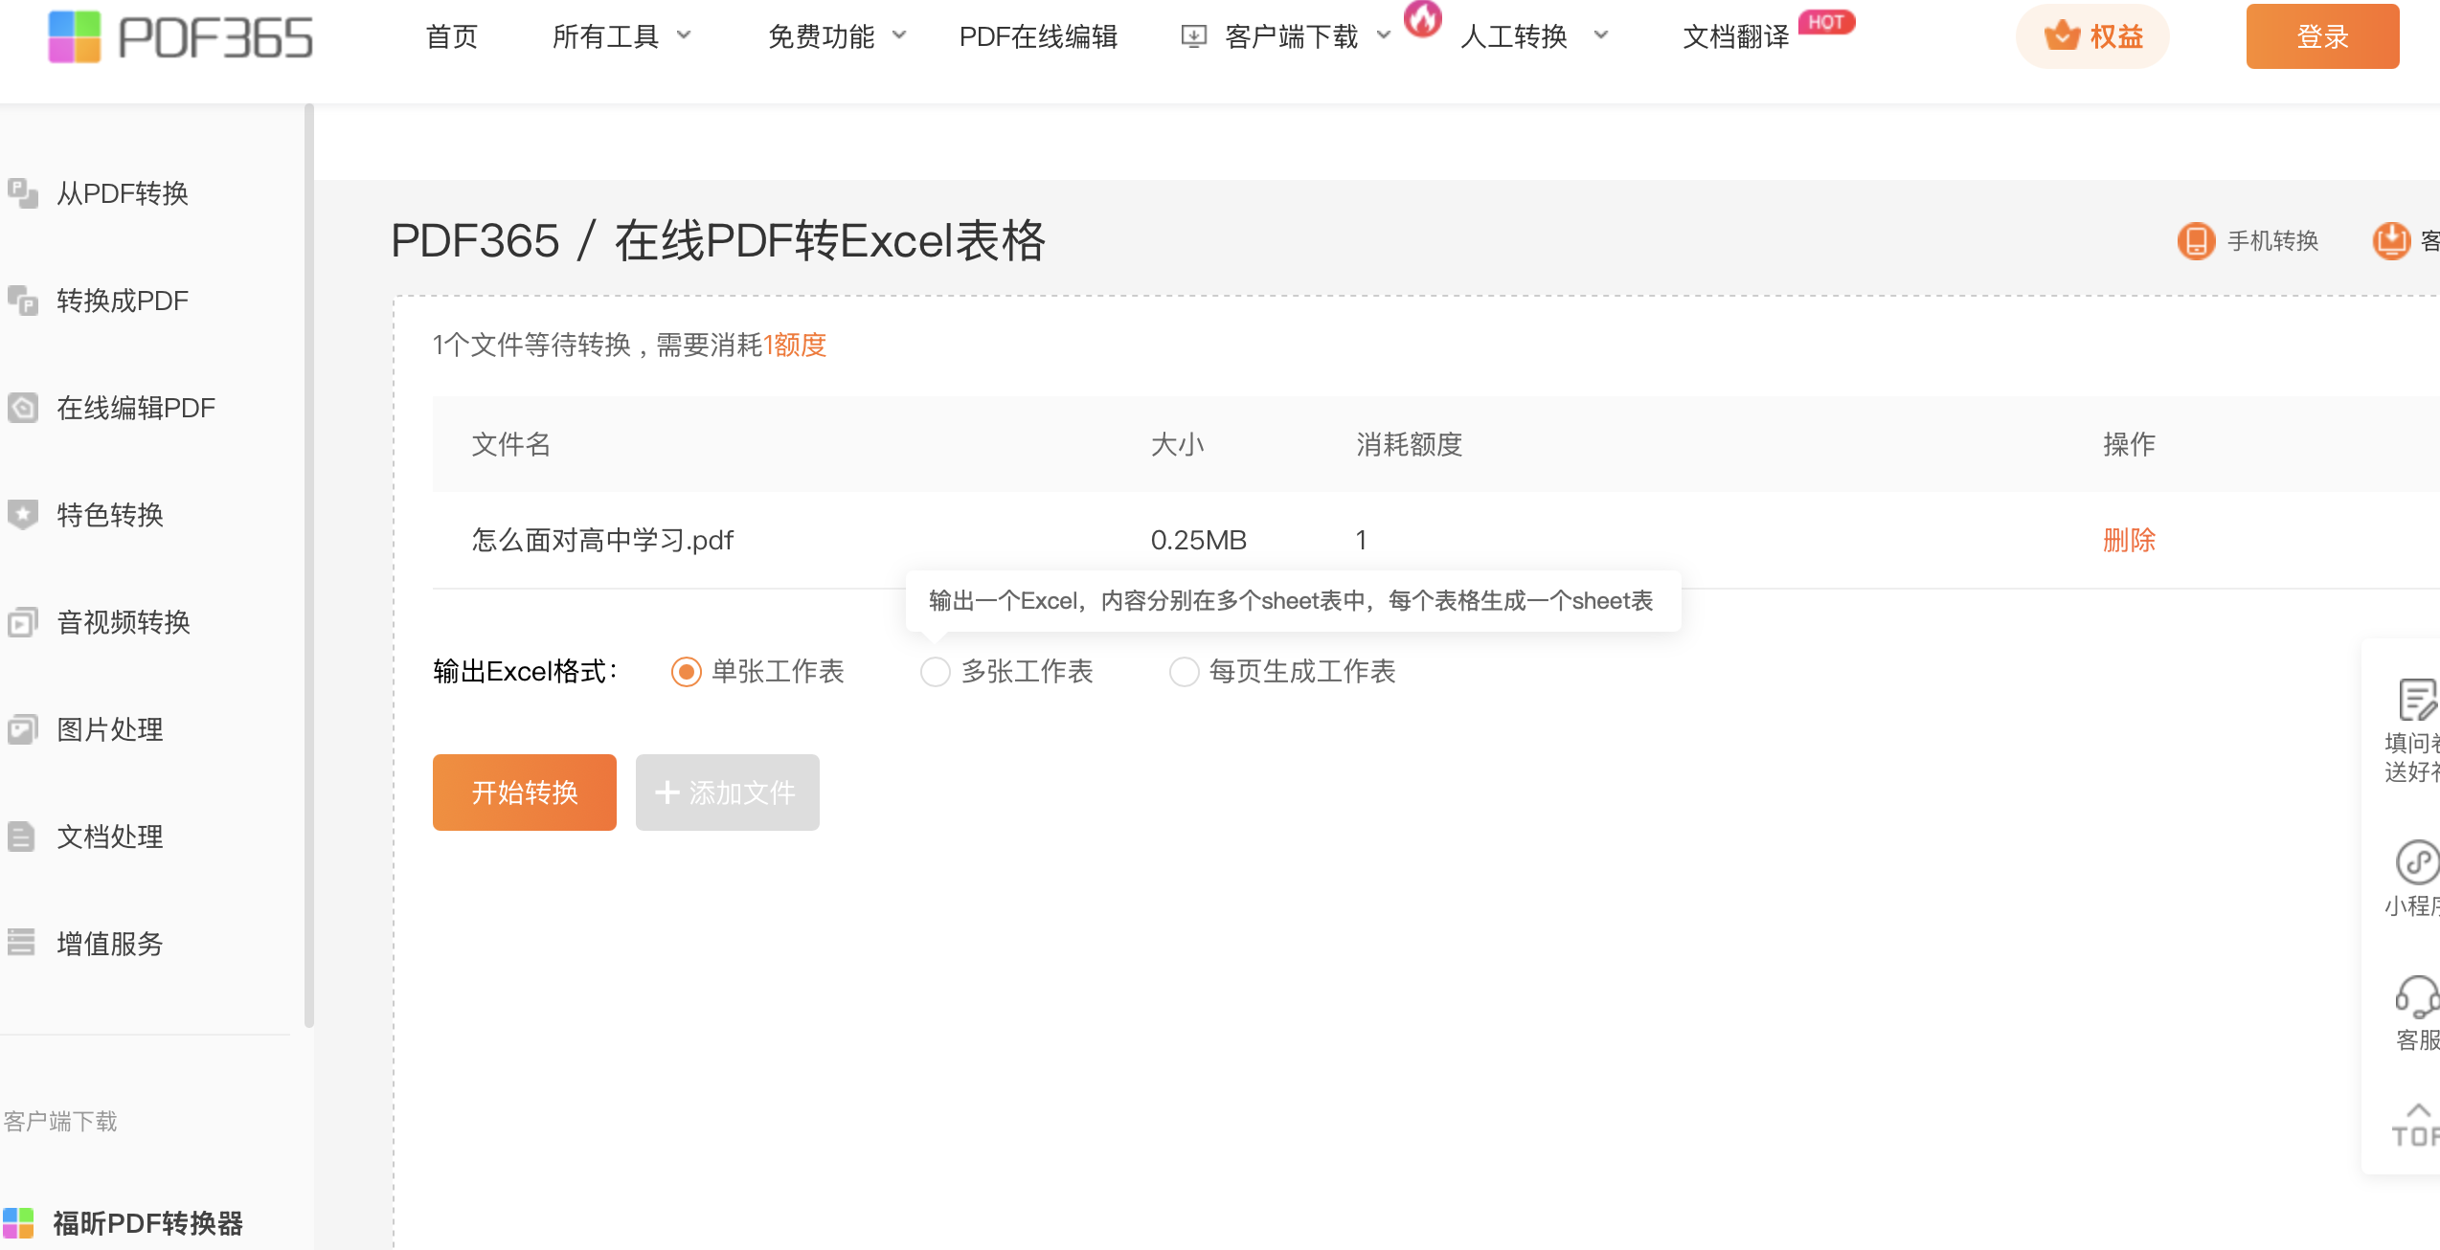Click the 转换成PDF sidebar label
The width and height of the screenshot is (2440, 1250).
coord(123,301)
